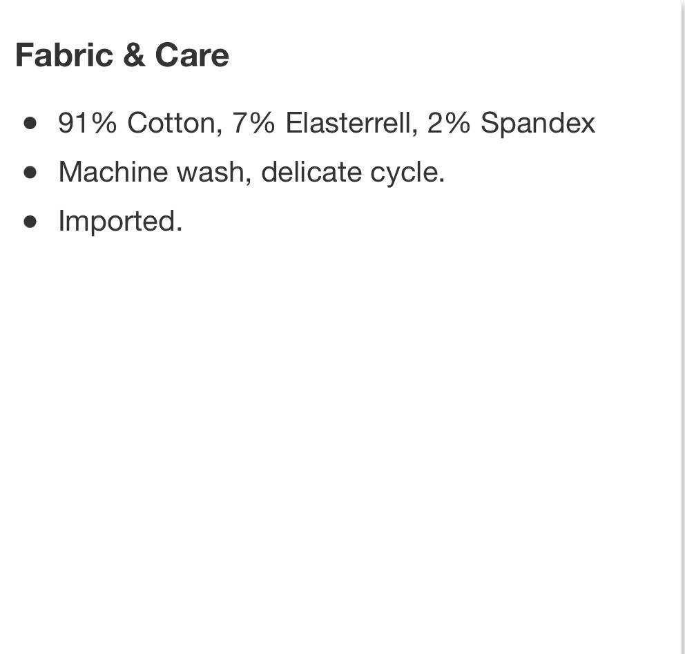Click the bullet before 91% Cotton
Screen dimensions: 685x654
[x=30, y=123]
